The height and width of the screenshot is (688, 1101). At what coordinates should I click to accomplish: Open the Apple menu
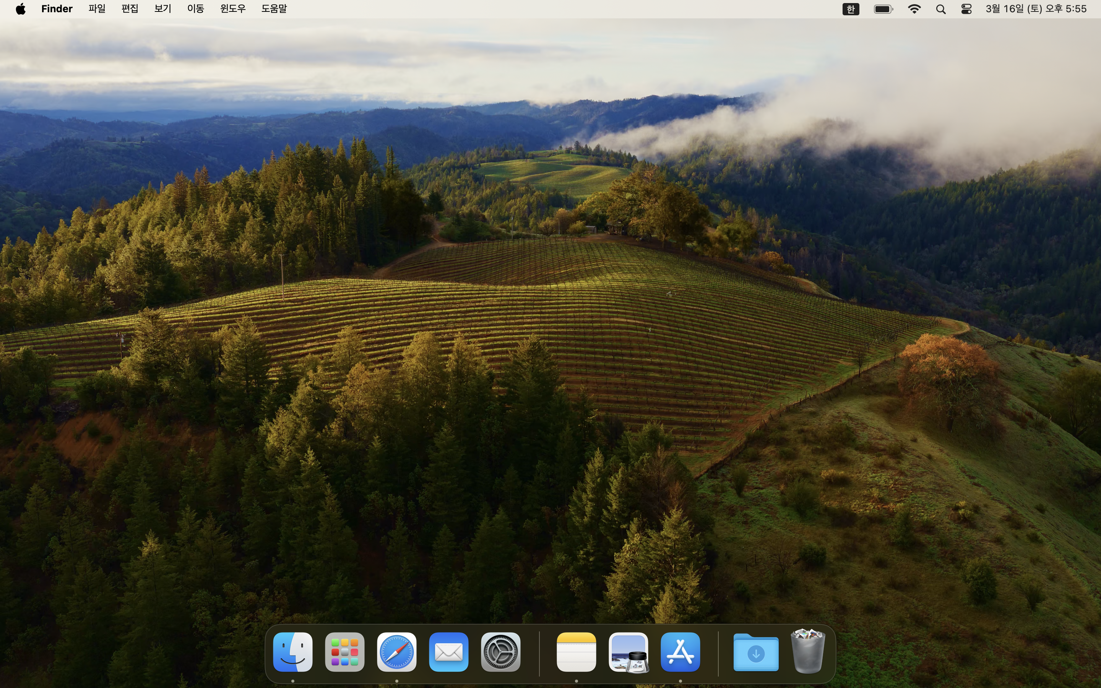pyautogui.click(x=21, y=9)
